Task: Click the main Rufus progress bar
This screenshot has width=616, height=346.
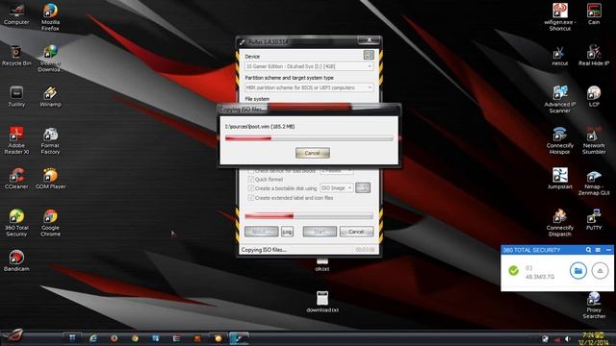Action: [x=309, y=215]
